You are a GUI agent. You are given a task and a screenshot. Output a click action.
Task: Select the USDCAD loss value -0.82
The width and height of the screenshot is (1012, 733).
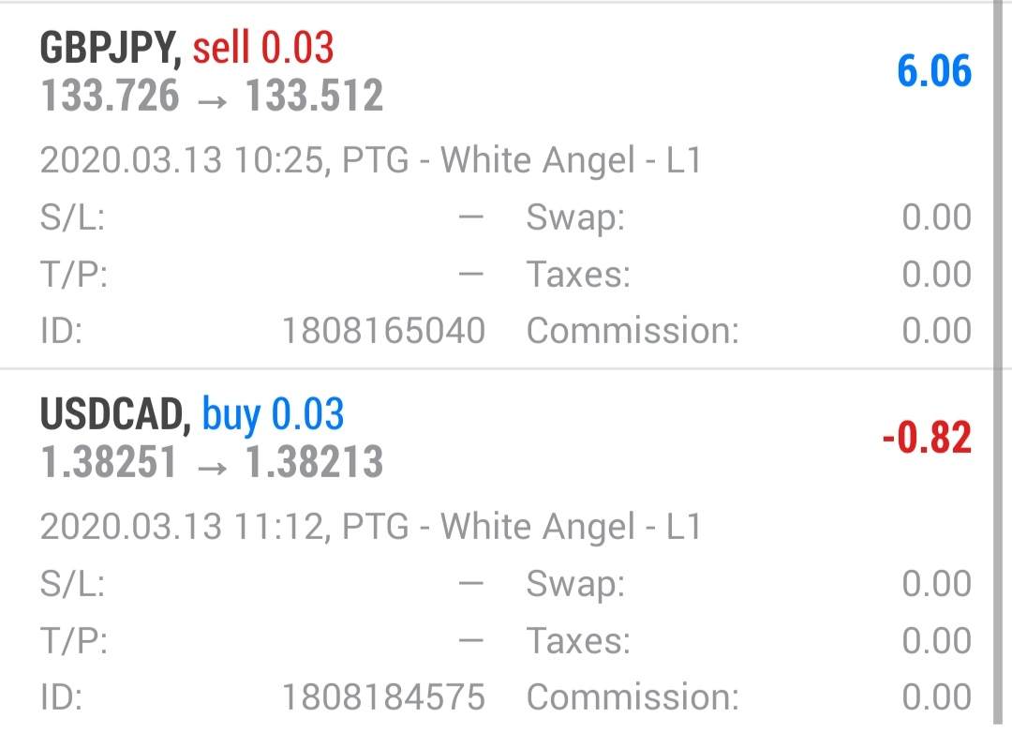(x=927, y=438)
